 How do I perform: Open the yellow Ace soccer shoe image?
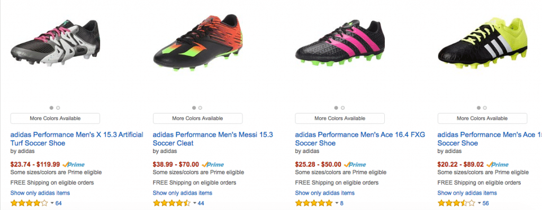click(482, 43)
